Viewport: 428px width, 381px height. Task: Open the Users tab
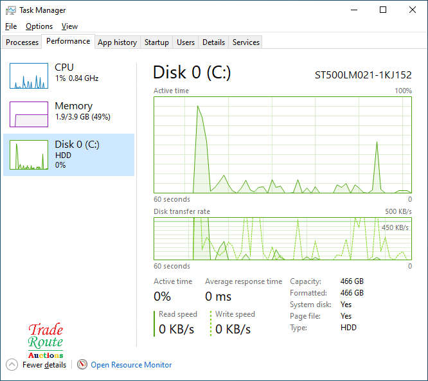[x=186, y=42]
